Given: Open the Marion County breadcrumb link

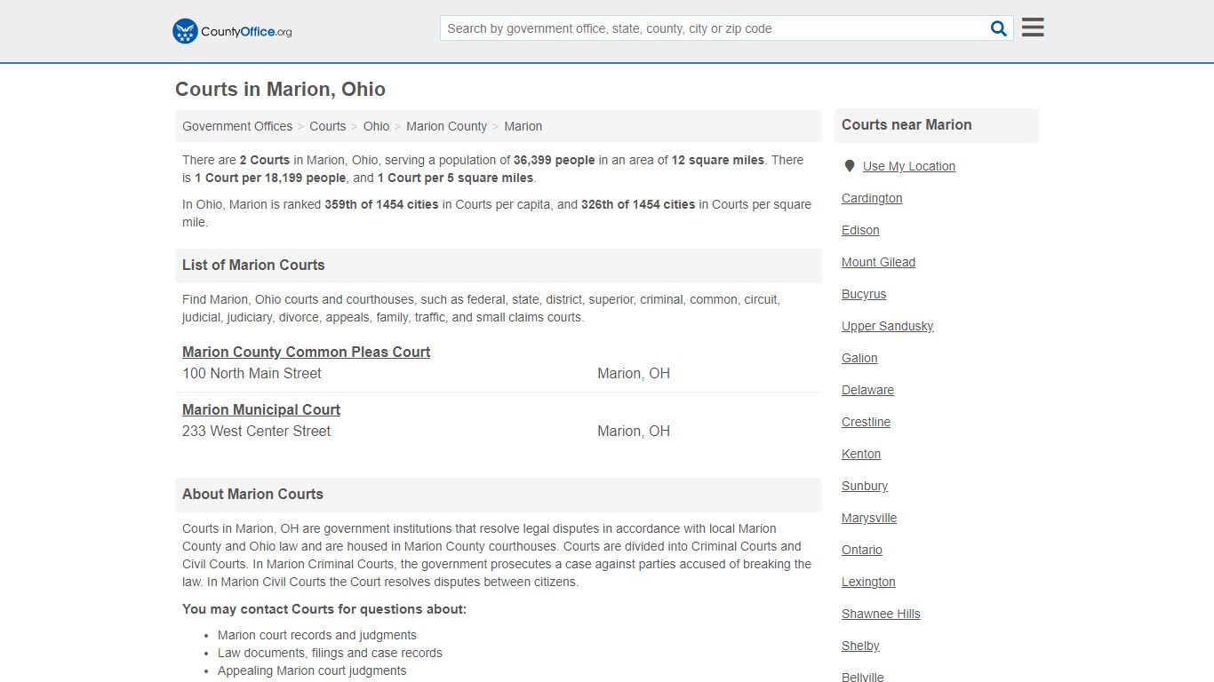Looking at the screenshot, I should pos(446,126).
